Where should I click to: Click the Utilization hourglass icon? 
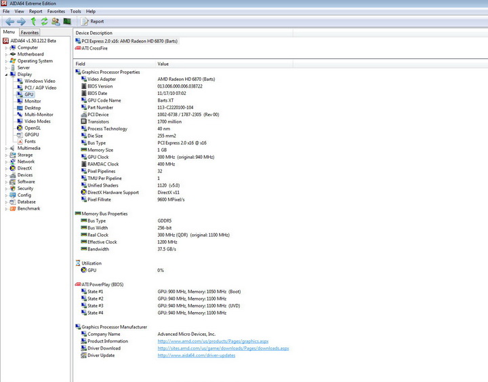78,263
